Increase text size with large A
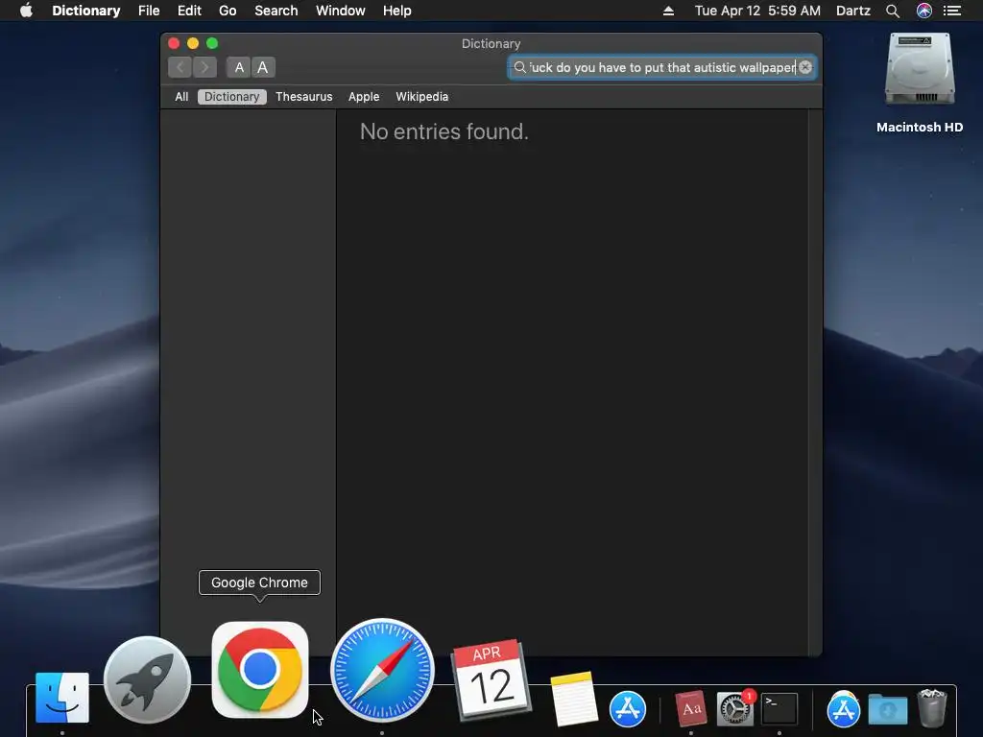 point(263,67)
